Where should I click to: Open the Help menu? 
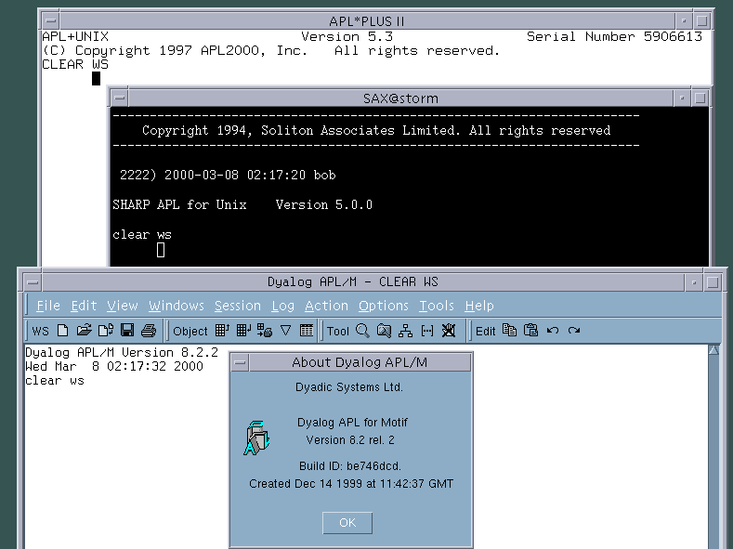479,306
